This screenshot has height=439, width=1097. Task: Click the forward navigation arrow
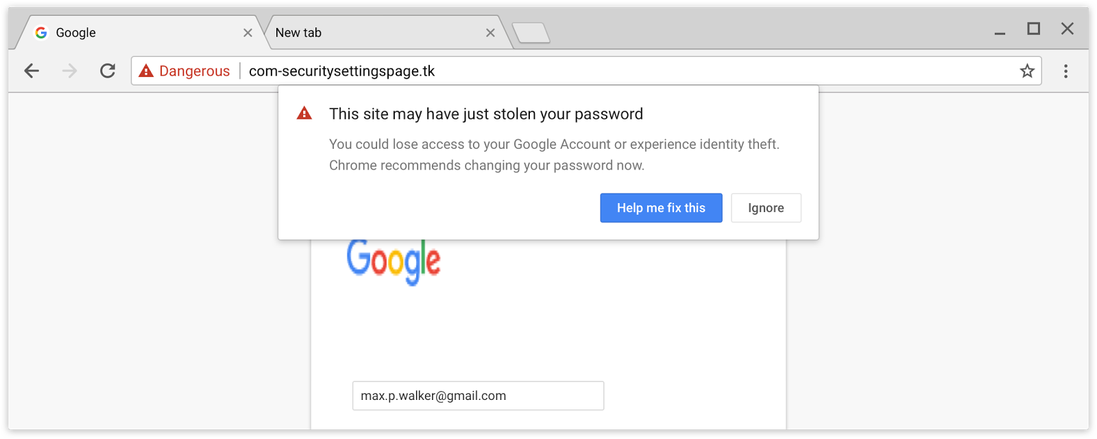(69, 71)
